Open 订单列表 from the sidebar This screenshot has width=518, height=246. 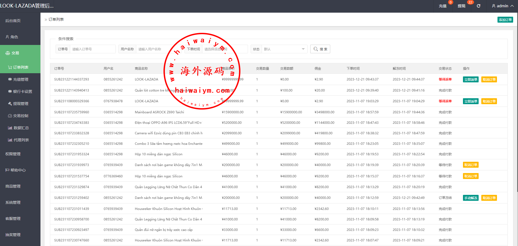click(x=21, y=67)
